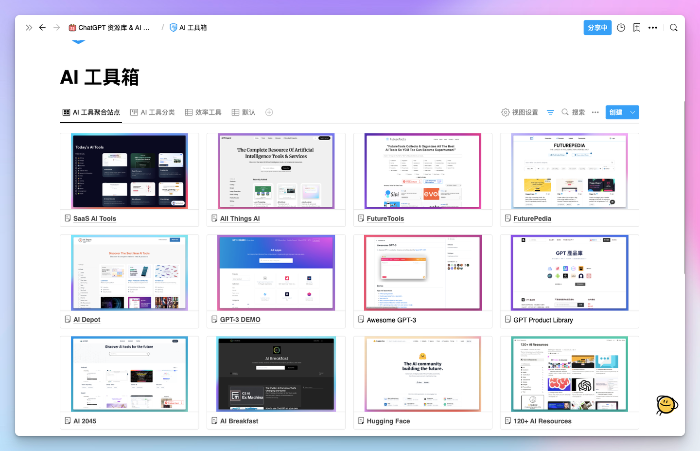The width and height of the screenshot is (700, 451).
Task: Open AI Depot page title
Action: (x=87, y=320)
